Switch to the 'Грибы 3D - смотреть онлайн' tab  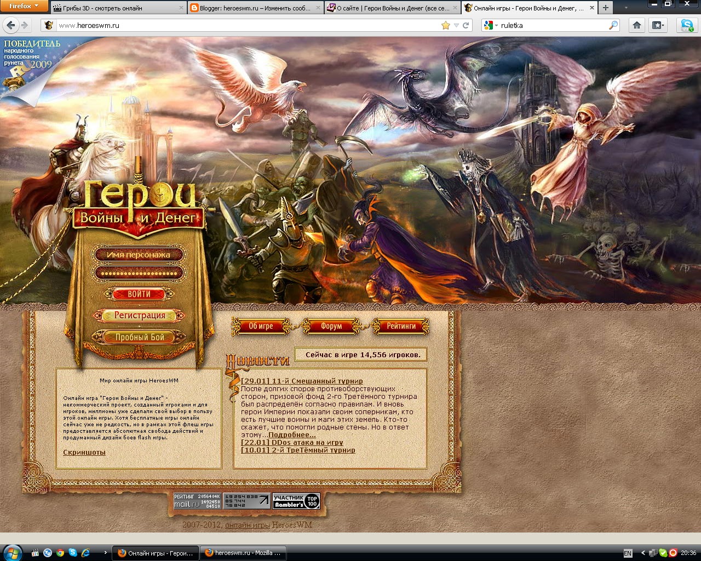pos(119,8)
